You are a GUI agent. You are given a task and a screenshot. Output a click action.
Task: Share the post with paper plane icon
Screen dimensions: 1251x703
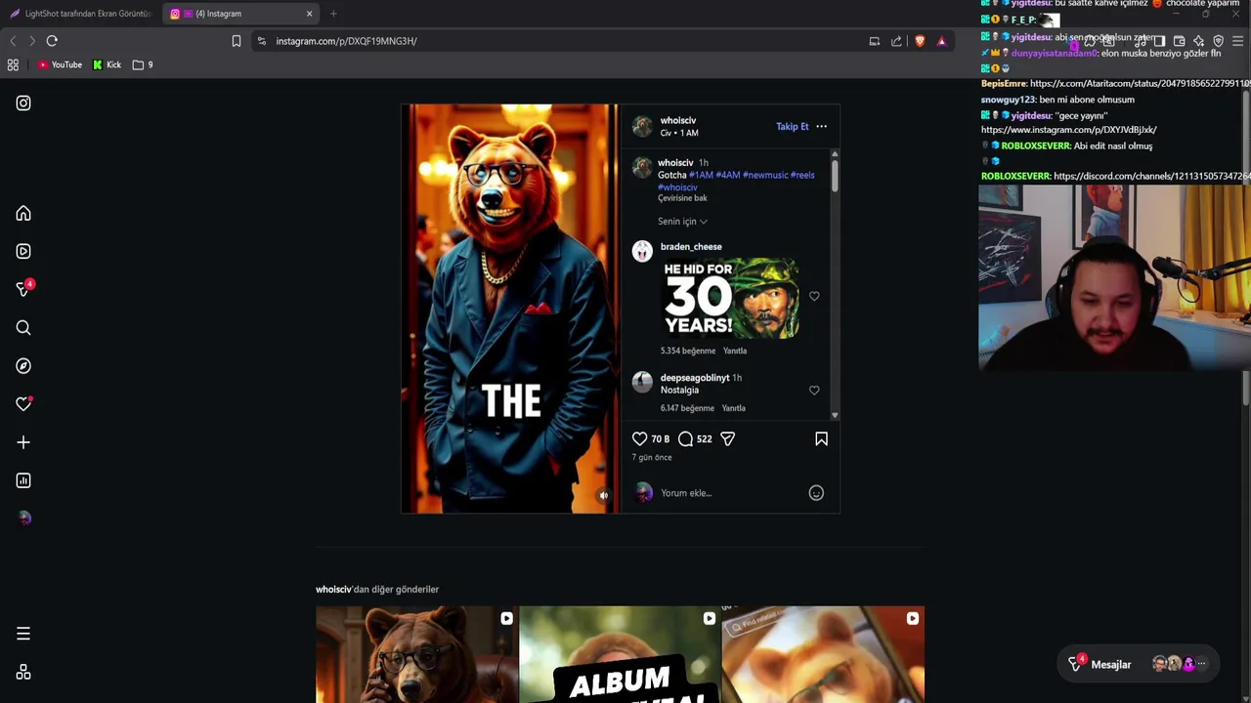coord(727,439)
